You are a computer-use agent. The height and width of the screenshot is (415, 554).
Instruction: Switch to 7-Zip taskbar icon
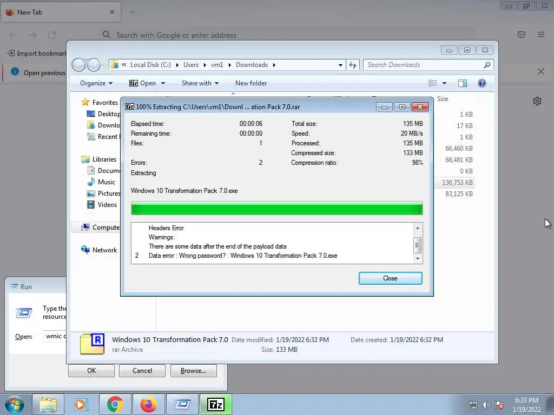point(216,404)
